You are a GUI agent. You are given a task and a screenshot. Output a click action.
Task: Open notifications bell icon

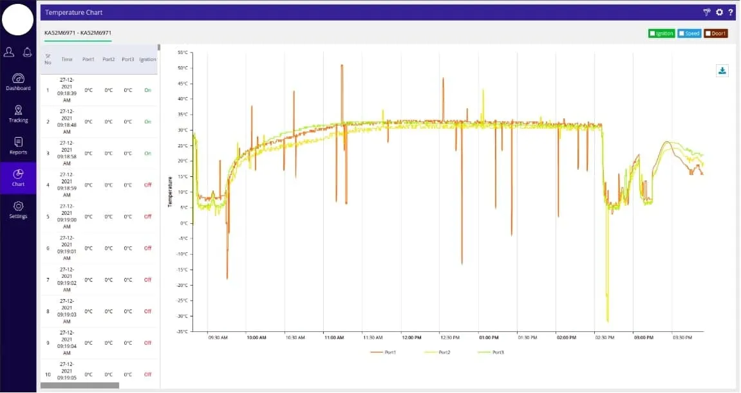(27, 52)
